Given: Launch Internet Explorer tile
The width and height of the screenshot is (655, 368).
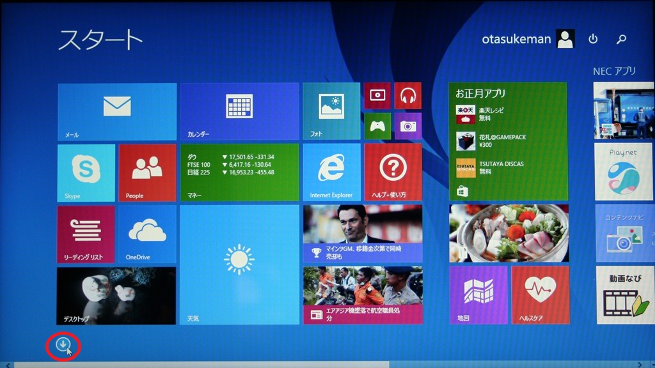Looking at the screenshot, I should [331, 172].
